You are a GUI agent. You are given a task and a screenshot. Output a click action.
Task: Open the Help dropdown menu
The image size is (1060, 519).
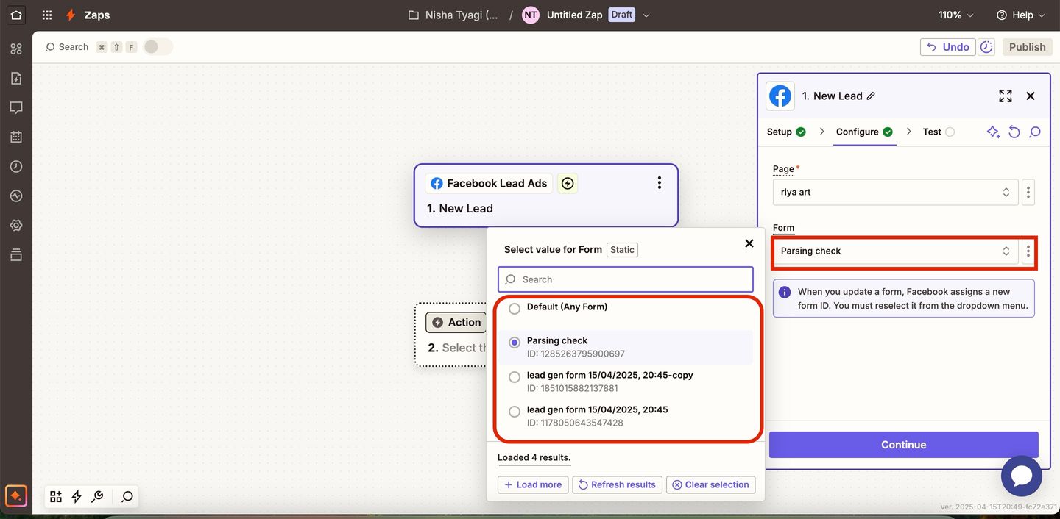1020,15
